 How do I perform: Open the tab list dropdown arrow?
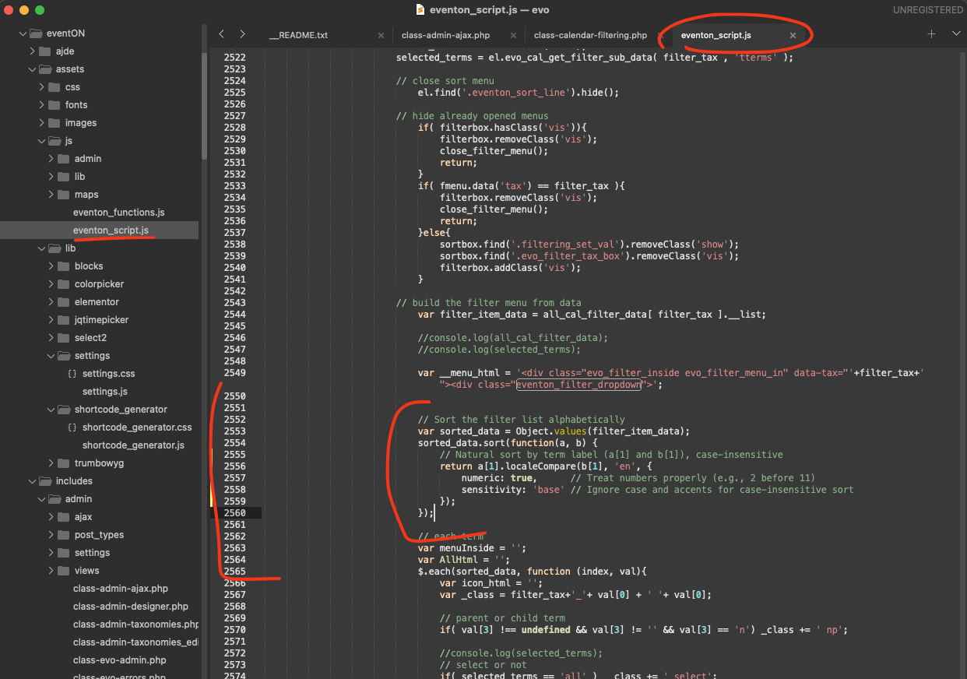tap(956, 34)
